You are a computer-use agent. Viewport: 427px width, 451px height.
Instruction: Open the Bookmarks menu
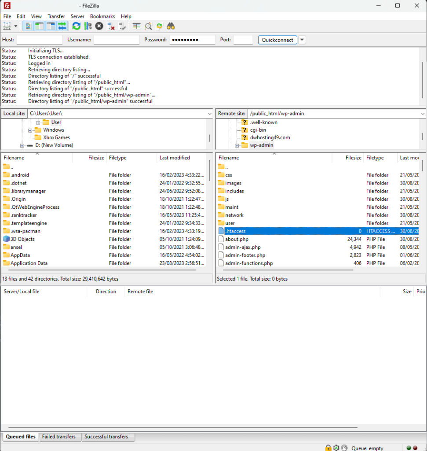[x=102, y=16]
